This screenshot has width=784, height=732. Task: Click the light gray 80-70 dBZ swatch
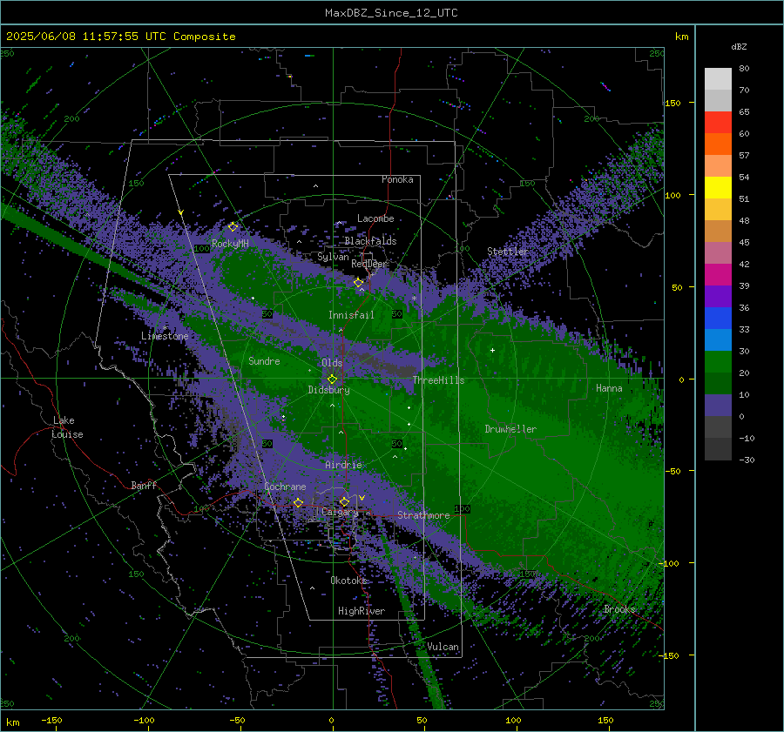click(718, 79)
